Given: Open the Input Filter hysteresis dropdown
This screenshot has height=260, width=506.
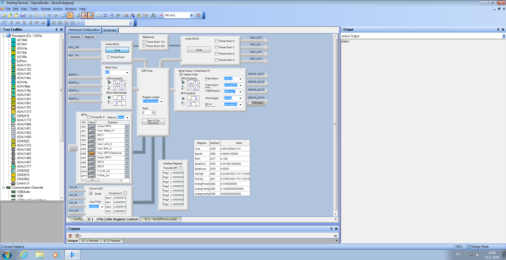Looking at the screenshot, I should click(x=102, y=207).
